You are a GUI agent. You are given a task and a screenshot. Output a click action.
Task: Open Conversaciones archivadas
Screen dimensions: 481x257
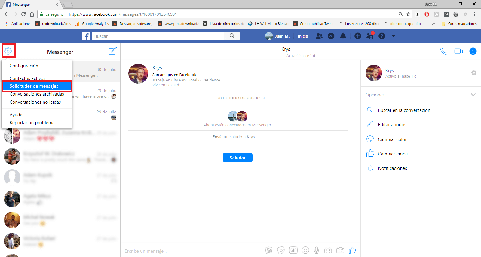click(x=37, y=94)
